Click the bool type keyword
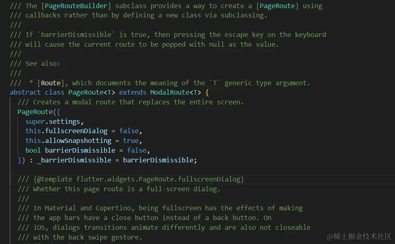Screen dimensions: 395x244 (33, 150)
